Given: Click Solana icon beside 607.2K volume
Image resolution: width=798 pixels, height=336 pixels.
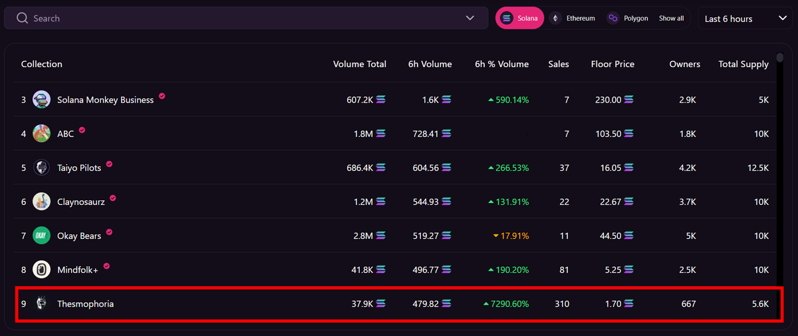Looking at the screenshot, I should tap(381, 100).
